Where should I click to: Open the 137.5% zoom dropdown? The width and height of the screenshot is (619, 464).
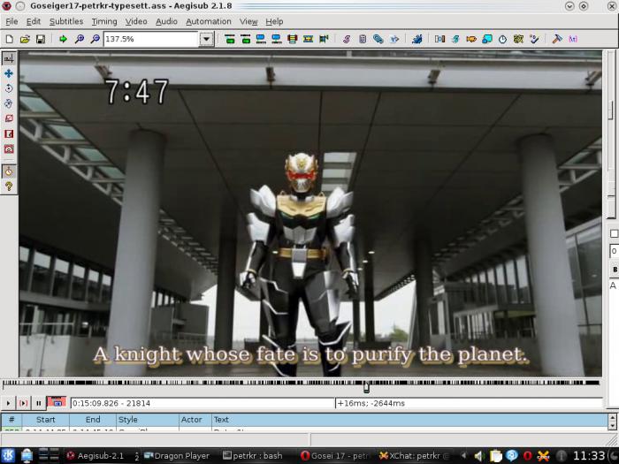pyautogui.click(x=206, y=39)
